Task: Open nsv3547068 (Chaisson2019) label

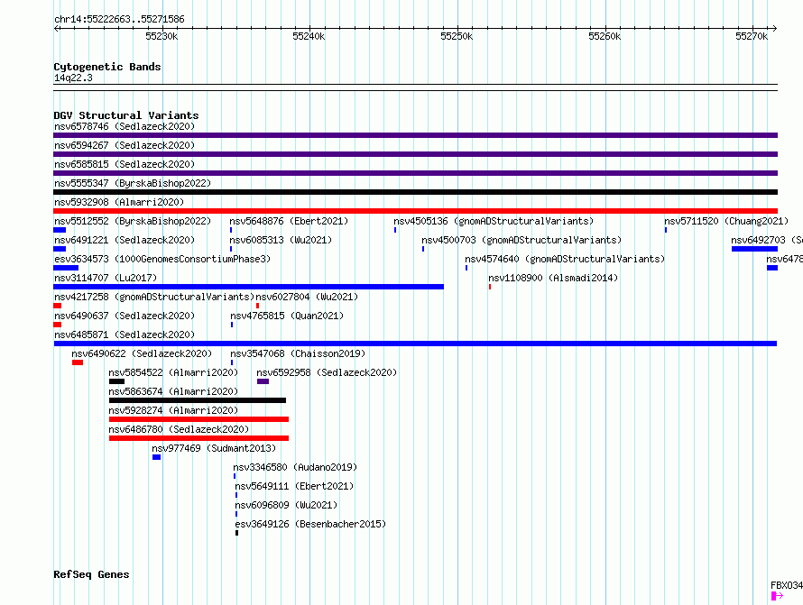Action: 298,353
